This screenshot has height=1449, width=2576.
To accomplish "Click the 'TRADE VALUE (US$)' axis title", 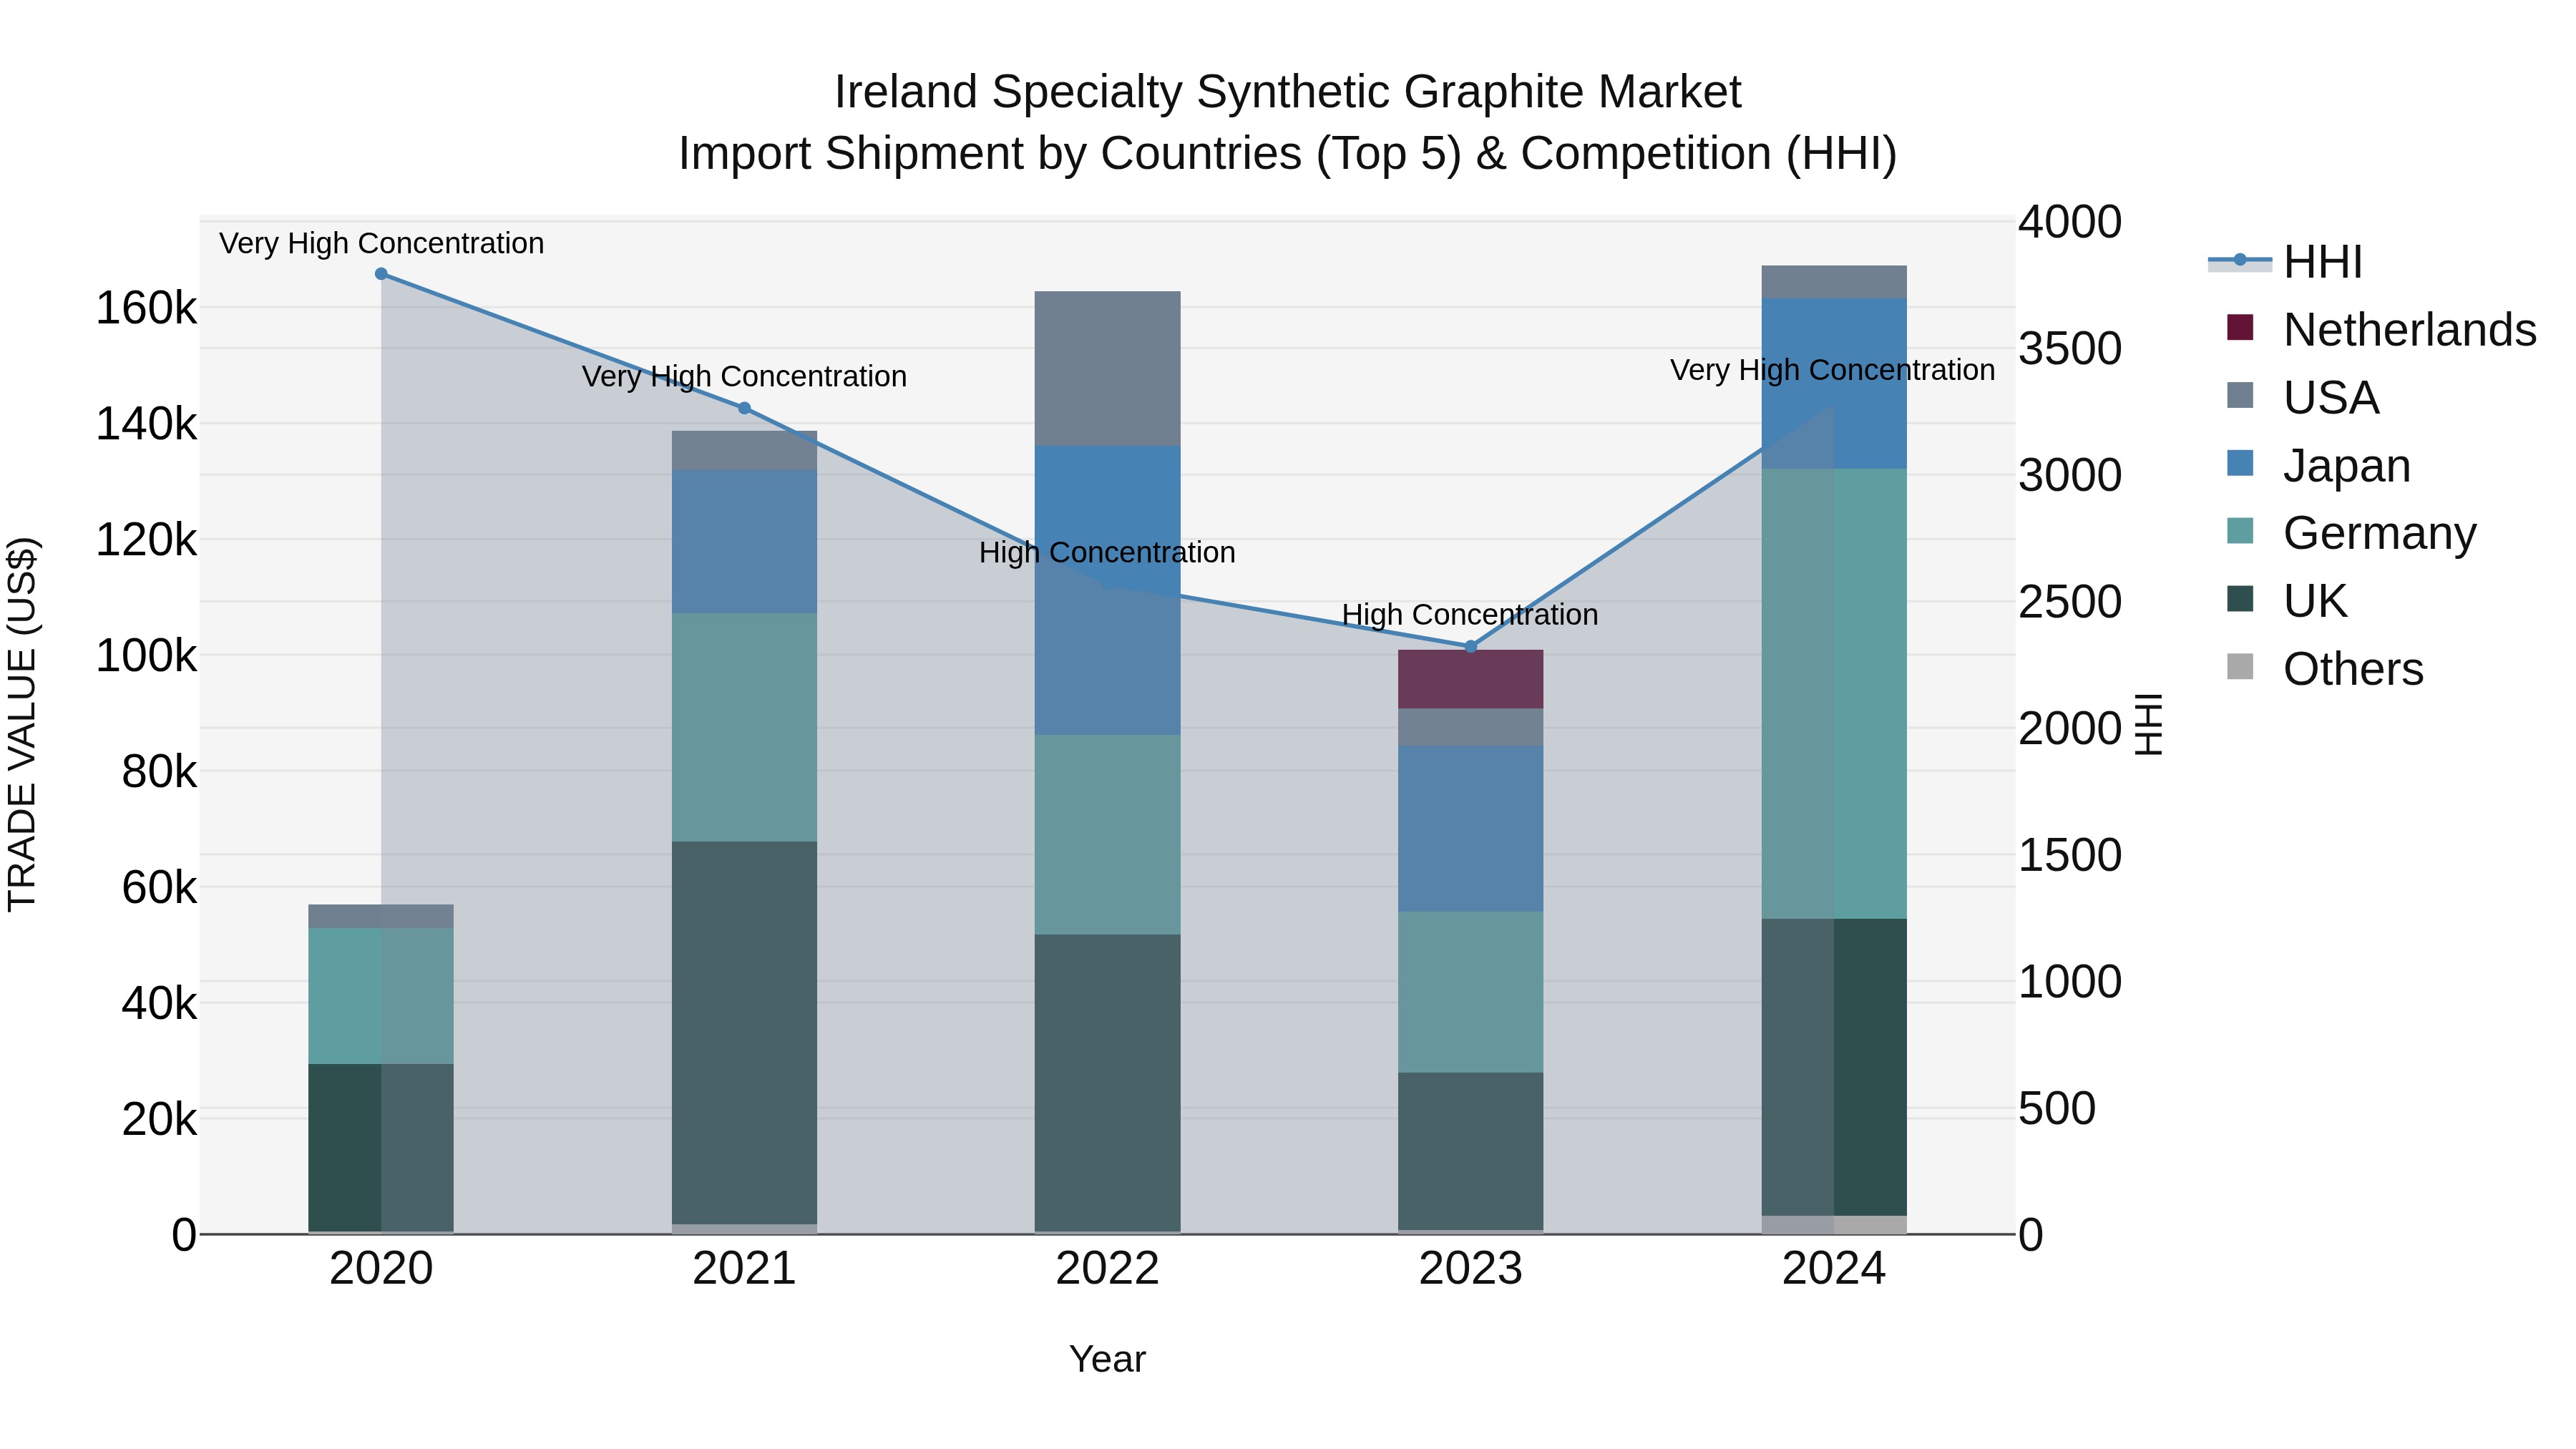I will coord(22,725).
